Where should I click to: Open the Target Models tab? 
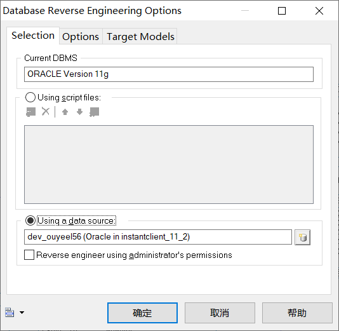(140, 36)
